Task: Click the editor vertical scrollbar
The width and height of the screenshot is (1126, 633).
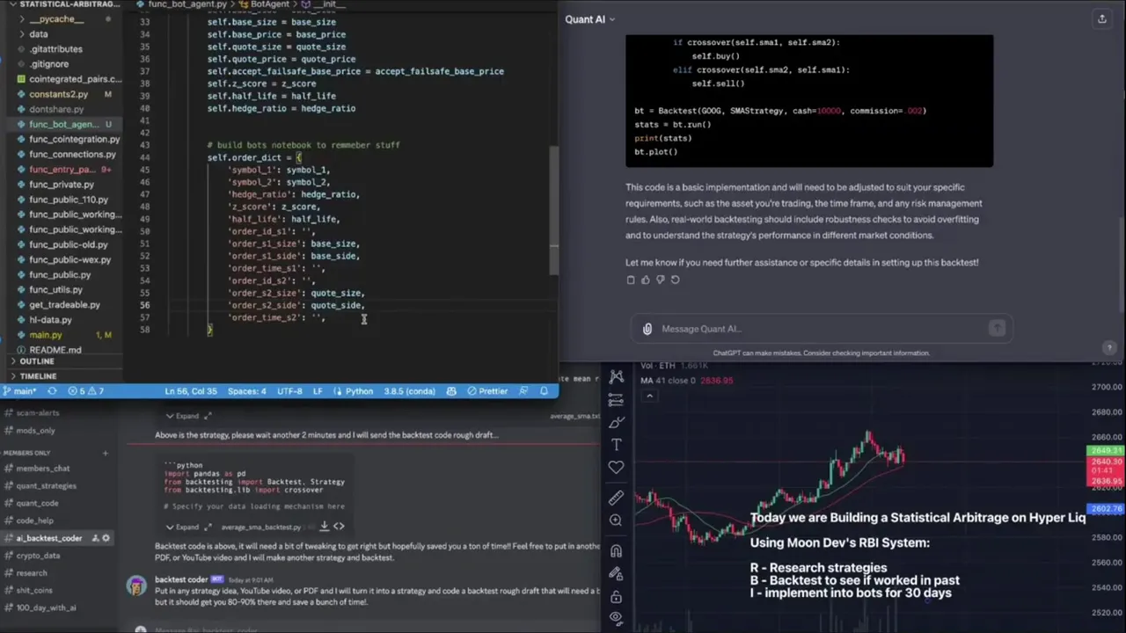Action: [554, 209]
